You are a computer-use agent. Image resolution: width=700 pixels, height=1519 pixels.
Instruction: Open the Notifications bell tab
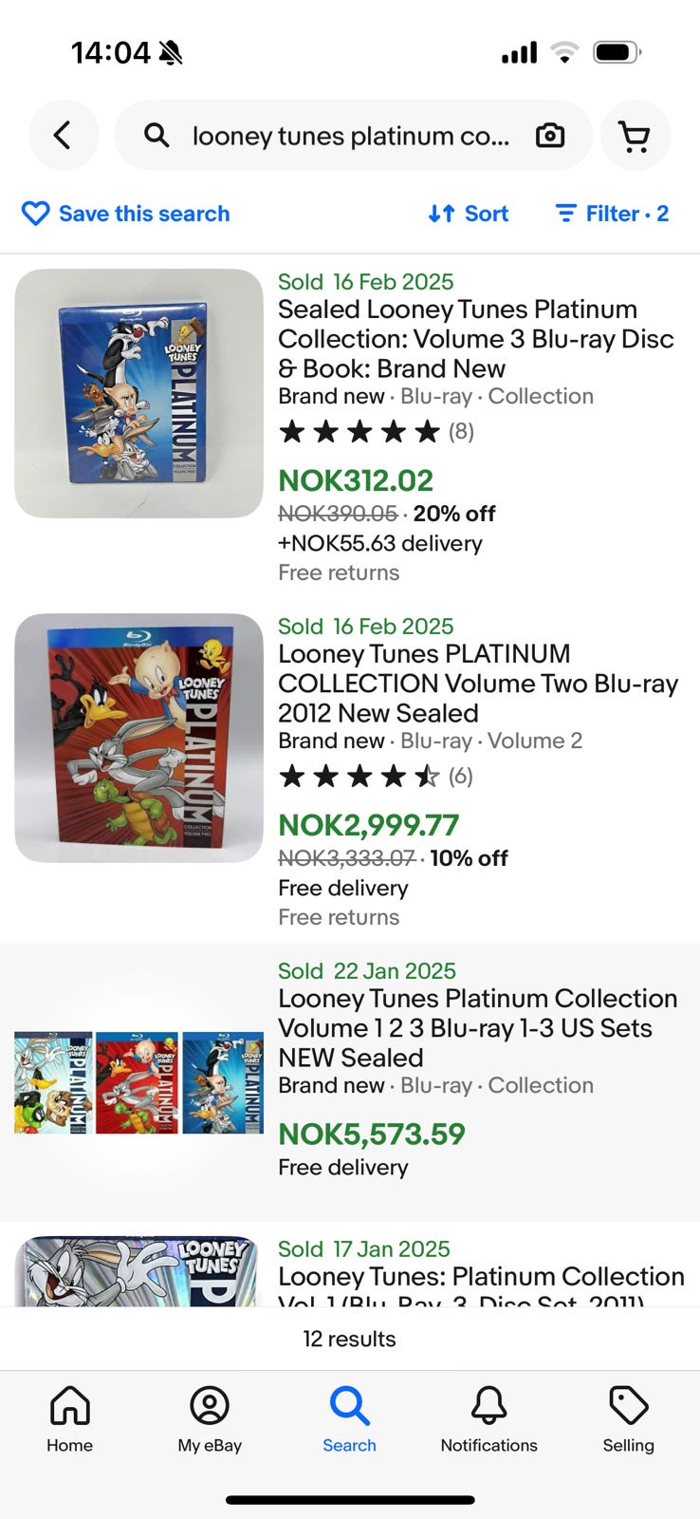(x=488, y=1418)
